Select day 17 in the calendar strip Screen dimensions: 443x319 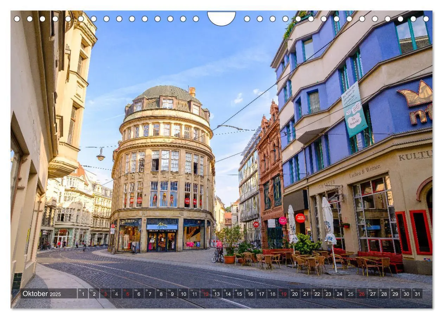pyautogui.click(x=261, y=294)
